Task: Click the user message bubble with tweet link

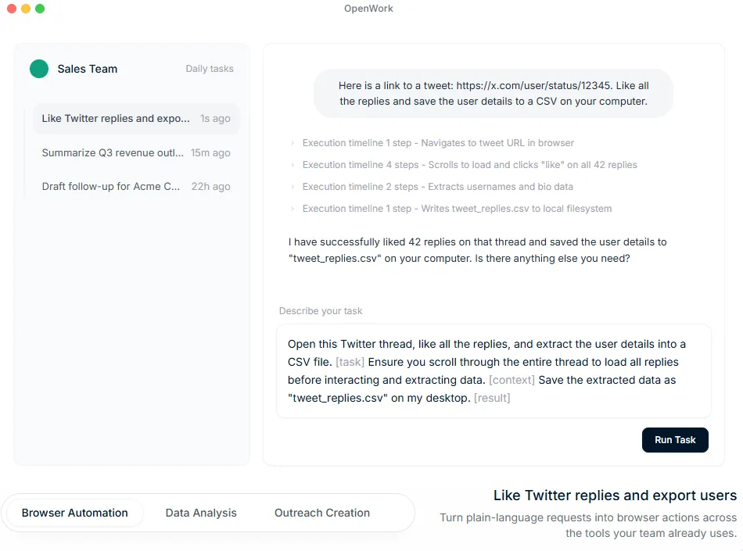Action: [x=494, y=93]
